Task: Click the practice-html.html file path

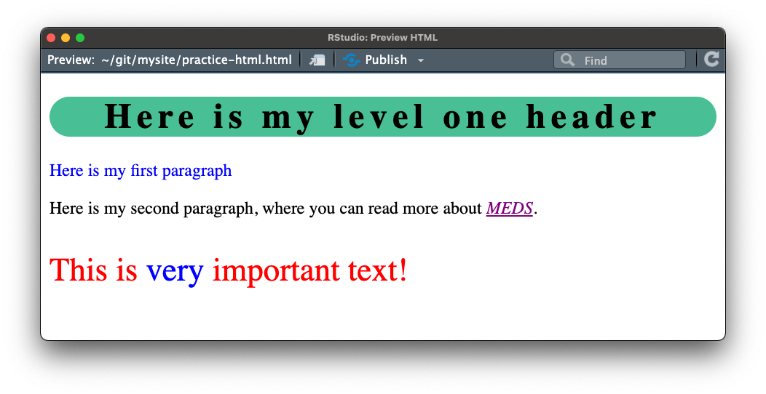Action: 197,60
